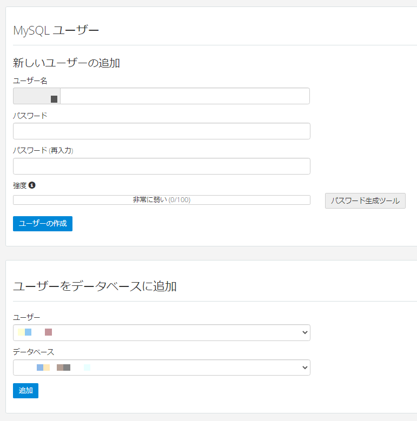417x421 pixels.
Task: Click the strength info icon
Action: point(32,185)
